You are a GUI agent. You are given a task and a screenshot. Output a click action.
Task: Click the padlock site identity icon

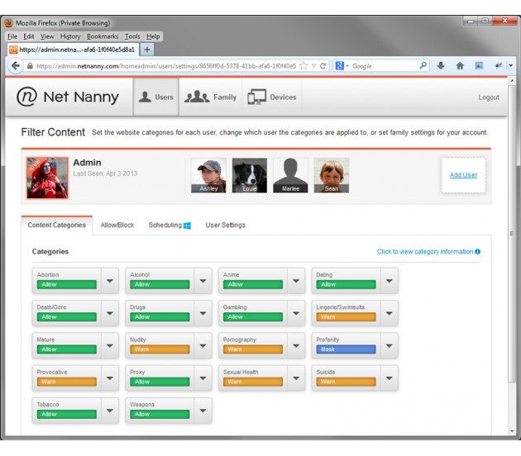click(x=30, y=66)
